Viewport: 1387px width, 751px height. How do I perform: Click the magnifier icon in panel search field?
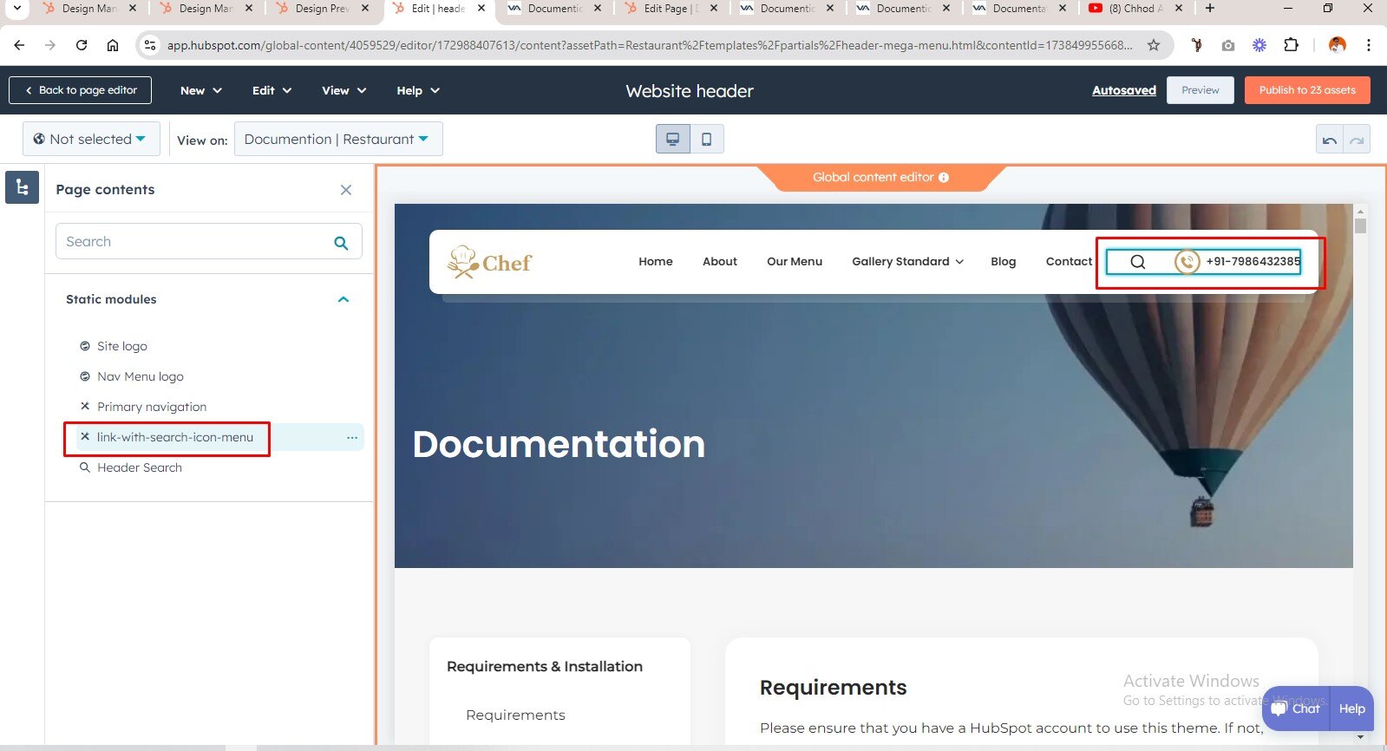tap(341, 243)
